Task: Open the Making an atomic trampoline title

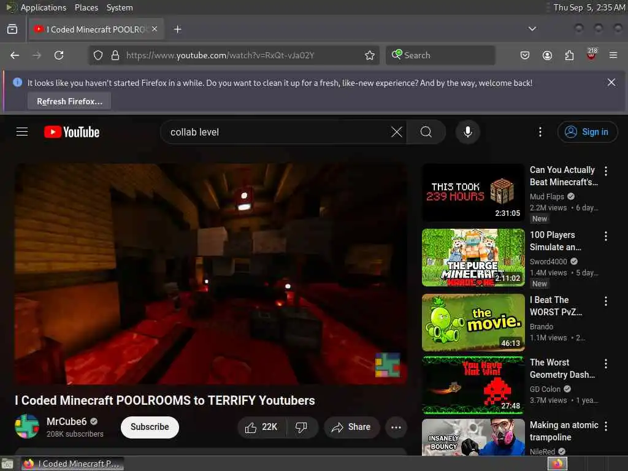Action: [x=564, y=431]
